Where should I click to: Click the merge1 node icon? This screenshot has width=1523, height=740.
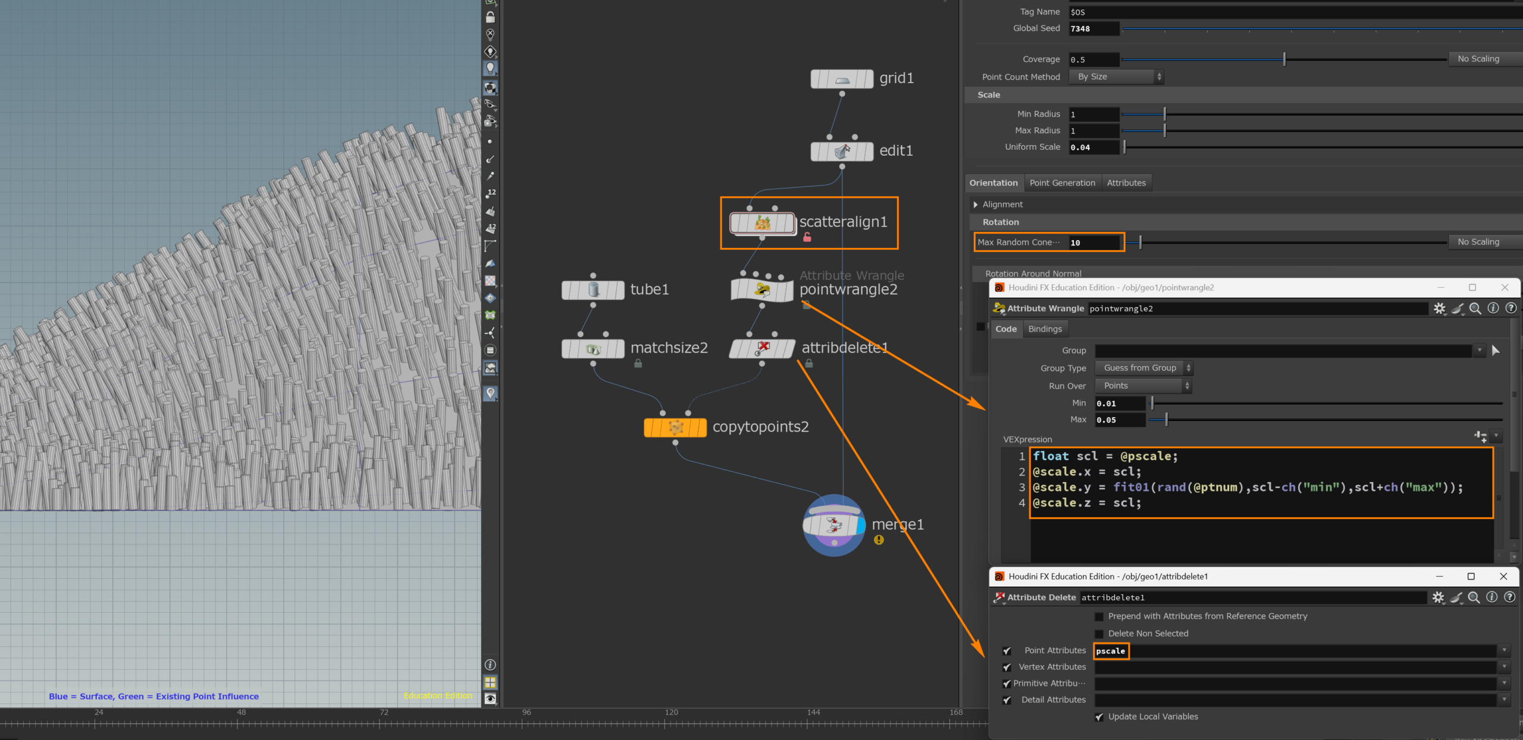tap(833, 525)
